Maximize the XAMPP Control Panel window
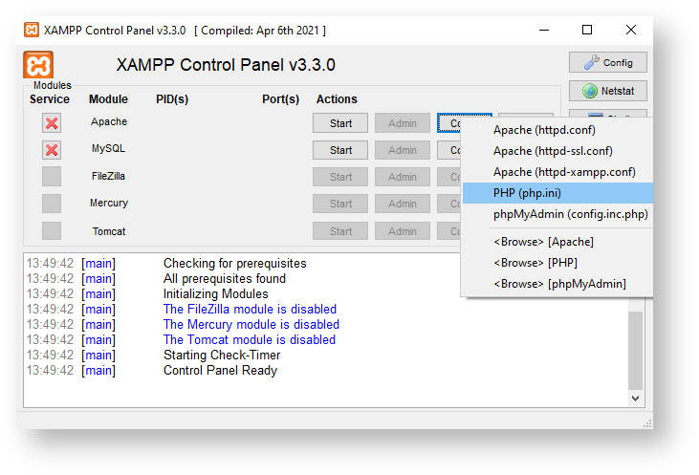699x475 pixels. click(x=587, y=30)
